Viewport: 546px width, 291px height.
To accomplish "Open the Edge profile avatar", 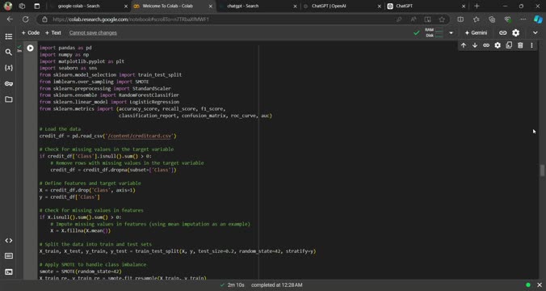I will [7, 6].
